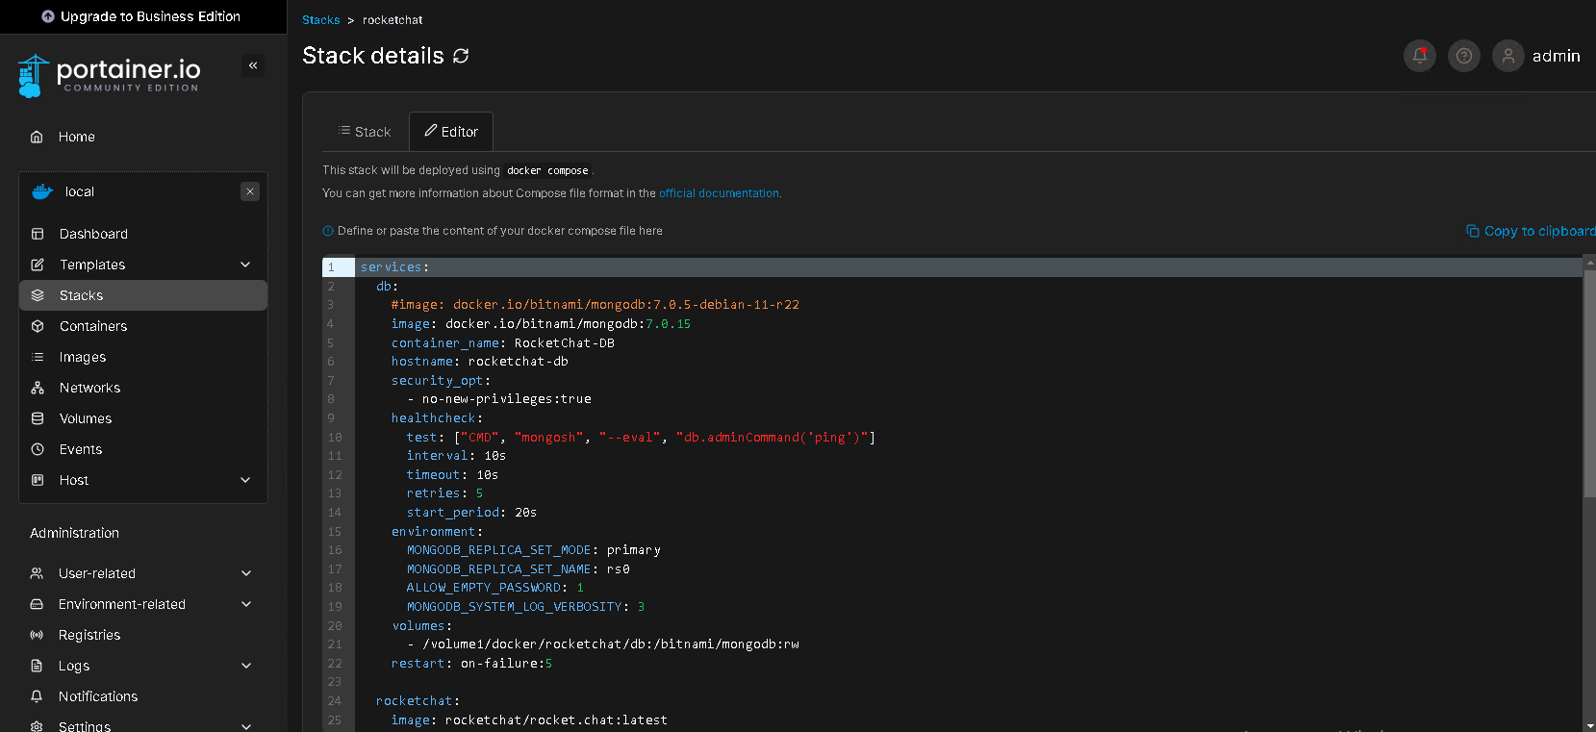The height and width of the screenshot is (732, 1596).
Task: Click the User-related people icon
Action: click(x=37, y=573)
